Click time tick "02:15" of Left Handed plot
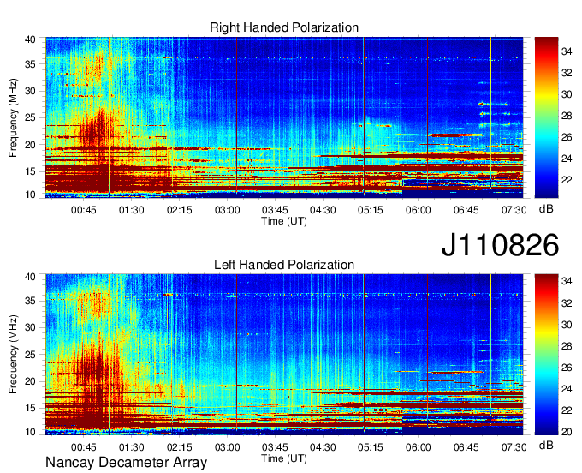The height and width of the screenshot is (473, 582). coord(179,447)
